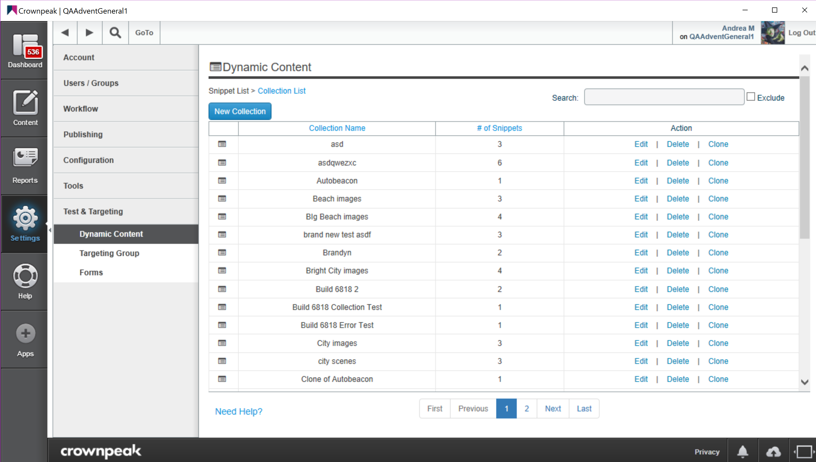Click the cloud upload icon

(x=773, y=451)
